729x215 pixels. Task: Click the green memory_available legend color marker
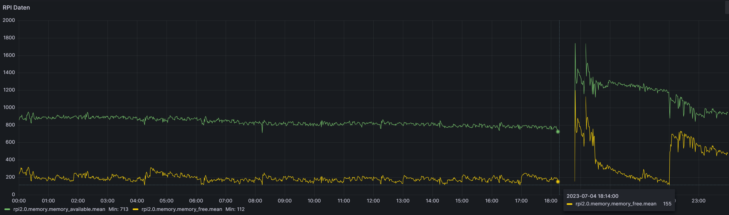point(8,209)
